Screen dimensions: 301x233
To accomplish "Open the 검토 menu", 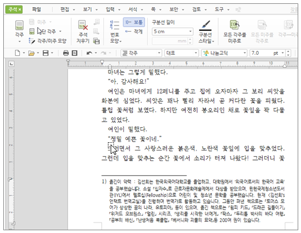I will 196,9.
